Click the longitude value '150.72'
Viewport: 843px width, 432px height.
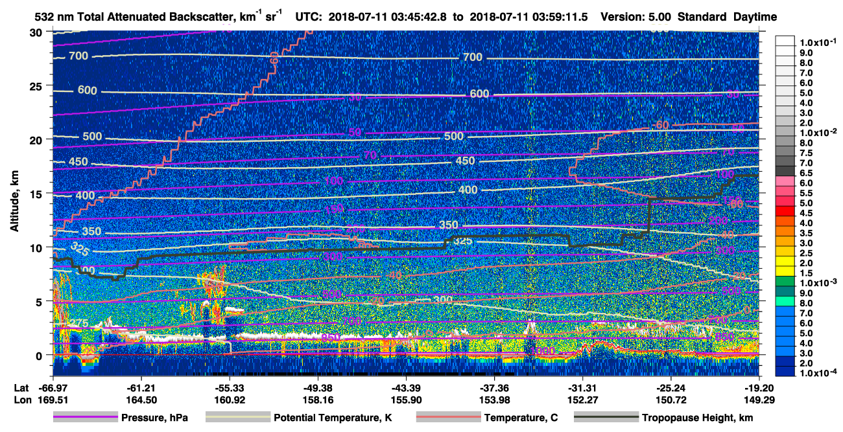671,400
